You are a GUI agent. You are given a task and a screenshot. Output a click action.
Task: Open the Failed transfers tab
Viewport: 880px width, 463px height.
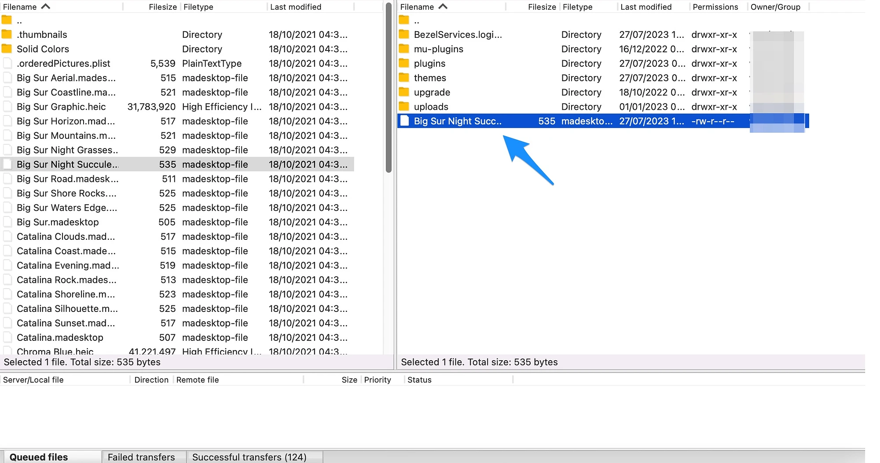(x=144, y=457)
